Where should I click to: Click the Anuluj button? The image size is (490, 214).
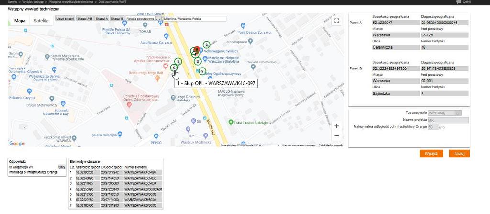click(459, 154)
